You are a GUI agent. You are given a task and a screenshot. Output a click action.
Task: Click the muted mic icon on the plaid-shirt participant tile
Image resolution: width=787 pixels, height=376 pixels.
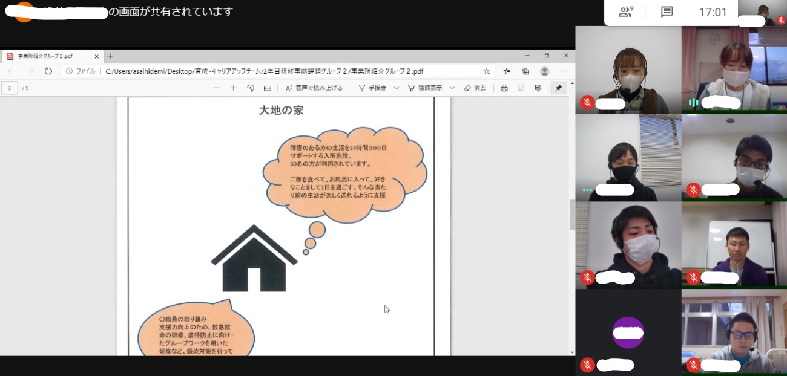[x=587, y=103]
